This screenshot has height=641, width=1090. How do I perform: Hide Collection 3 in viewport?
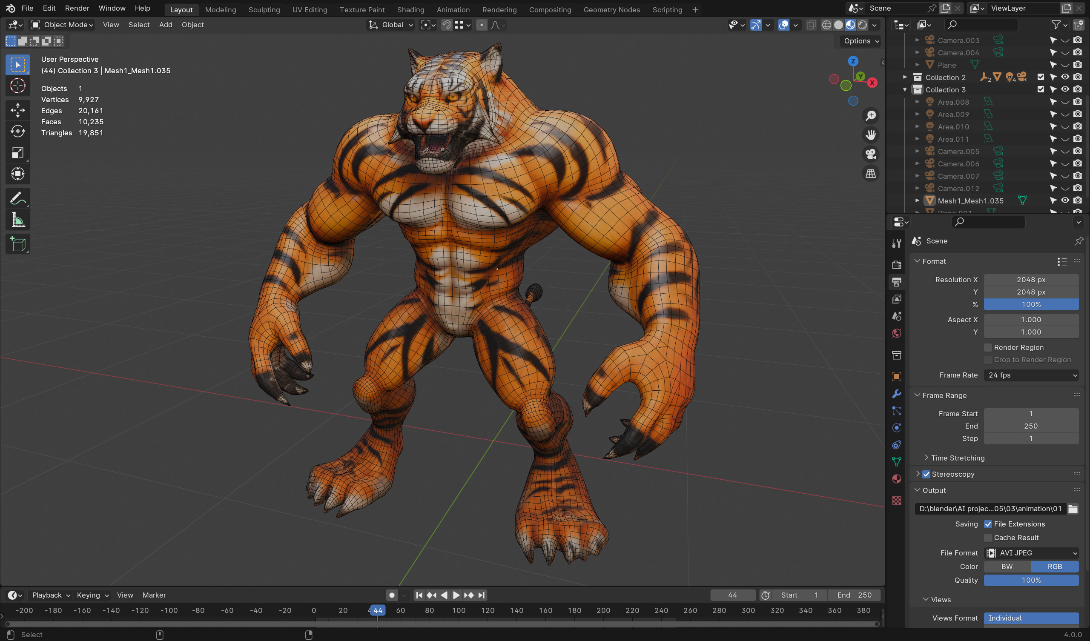tap(1065, 89)
